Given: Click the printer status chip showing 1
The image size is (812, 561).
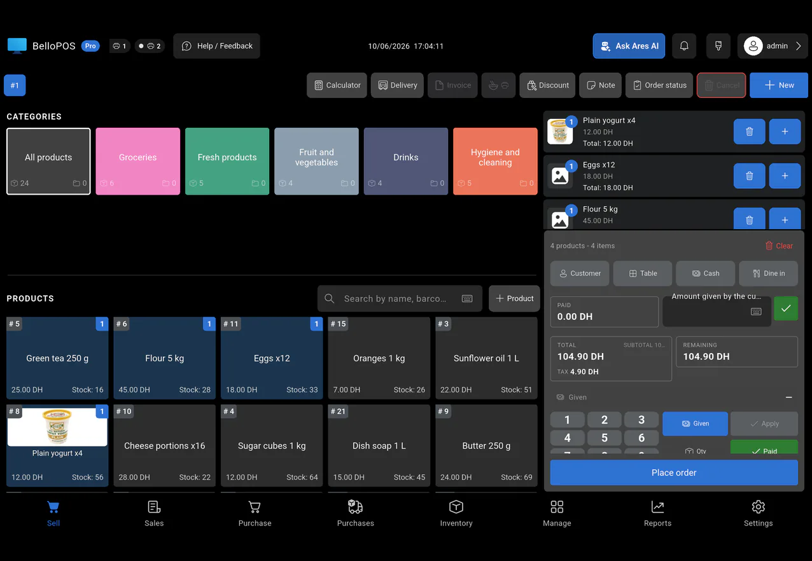Looking at the screenshot, I should (x=120, y=46).
